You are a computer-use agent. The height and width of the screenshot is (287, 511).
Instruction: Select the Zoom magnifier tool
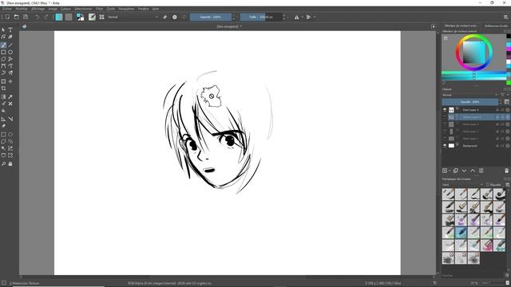[3, 164]
